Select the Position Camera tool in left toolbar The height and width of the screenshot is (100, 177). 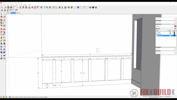[x=1, y=56]
